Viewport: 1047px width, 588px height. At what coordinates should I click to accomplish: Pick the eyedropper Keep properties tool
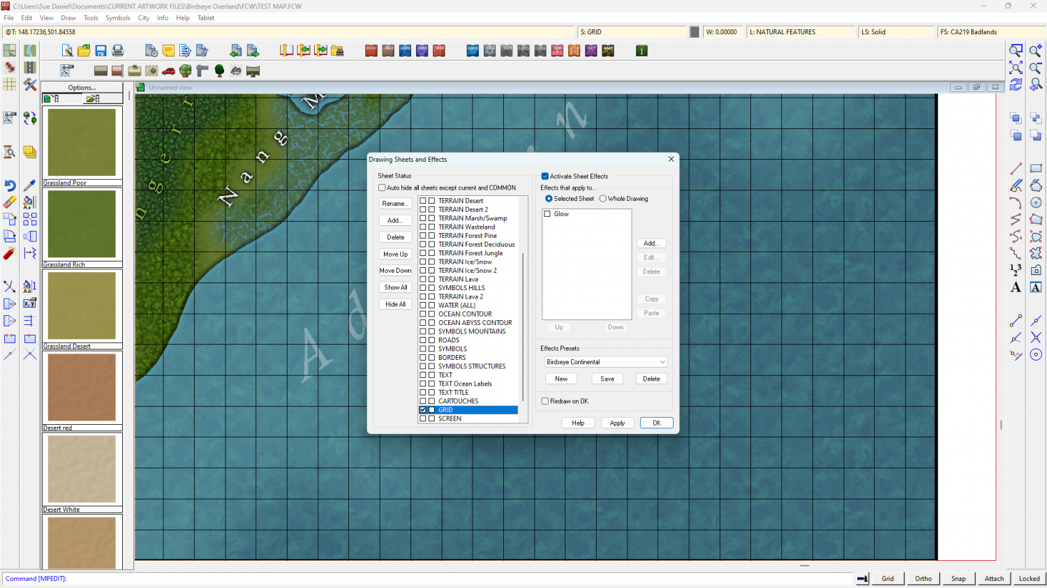click(29, 186)
